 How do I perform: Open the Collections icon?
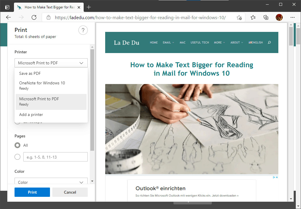tap(266, 17)
